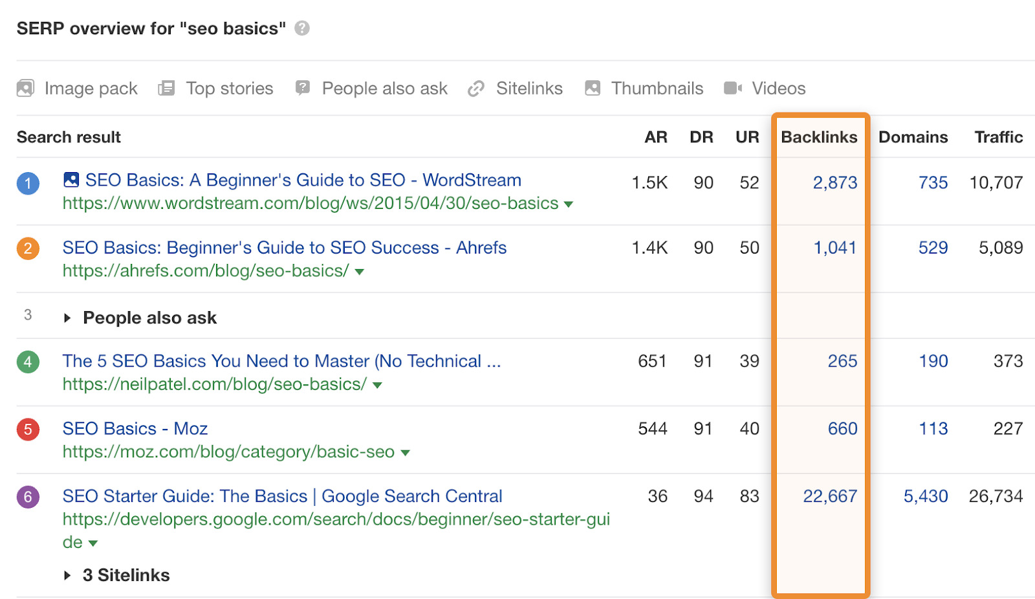Click the position 5 red badge for Moz
Screen dimensions: 1035x599
28,429
